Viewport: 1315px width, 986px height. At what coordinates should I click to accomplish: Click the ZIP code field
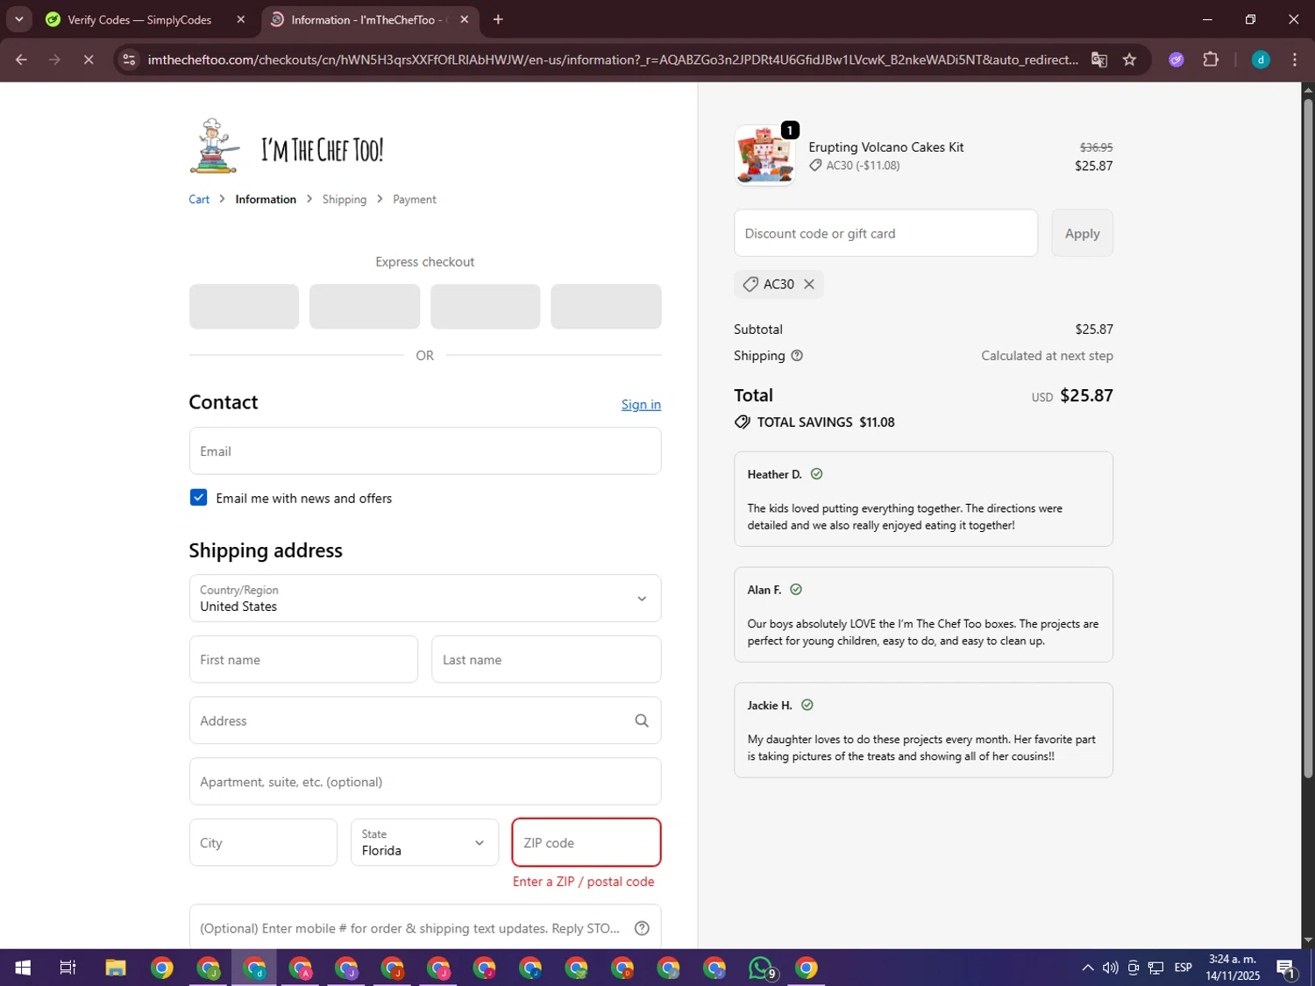(x=586, y=842)
